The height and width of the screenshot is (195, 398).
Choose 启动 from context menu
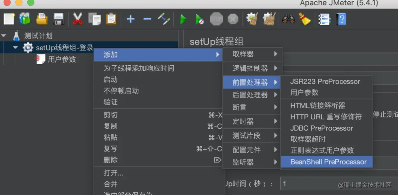coord(158,80)
